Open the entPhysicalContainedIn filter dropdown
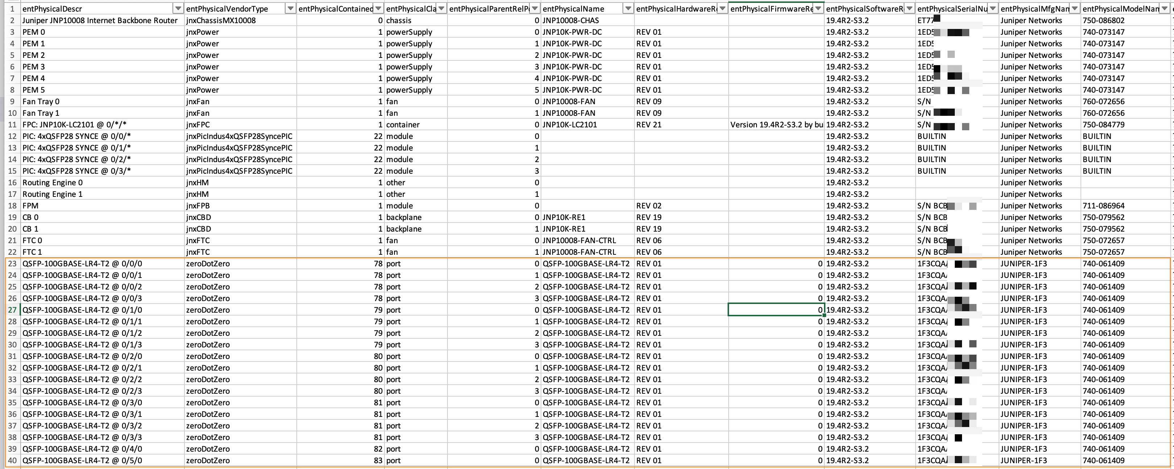The height and width of the screenshot is (469, 1174). (378, 9)
